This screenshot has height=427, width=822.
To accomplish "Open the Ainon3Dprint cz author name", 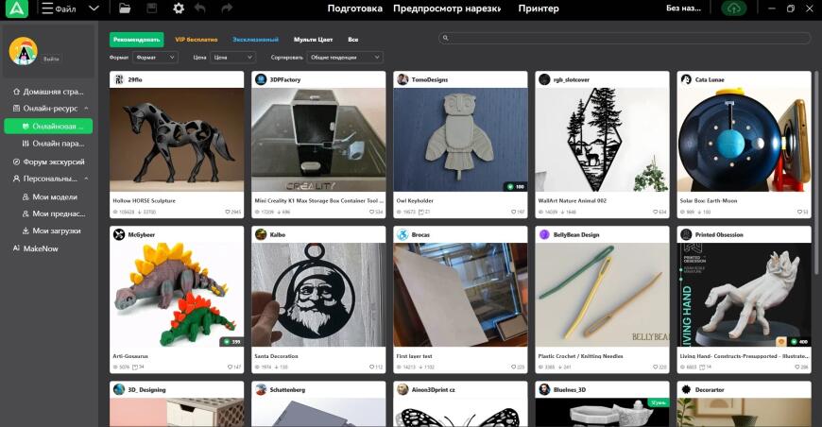I will pos(433,390).
